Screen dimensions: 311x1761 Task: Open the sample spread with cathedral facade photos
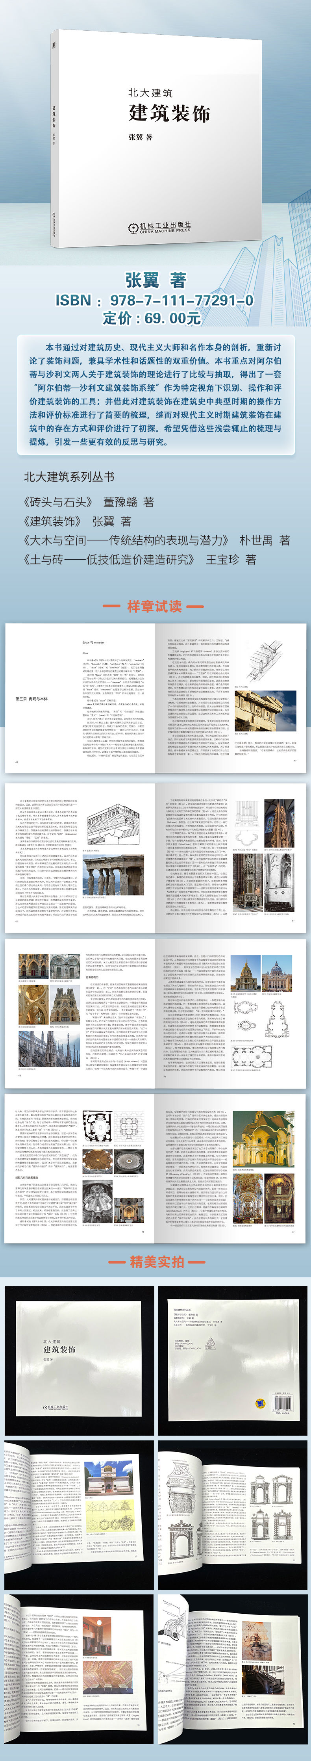(155, 1014)
